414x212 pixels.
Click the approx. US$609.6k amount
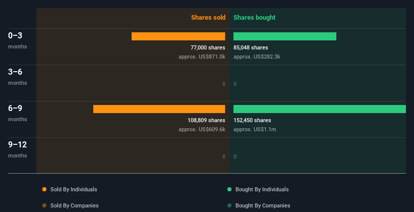pyautogui.click(x=202, y=129)
